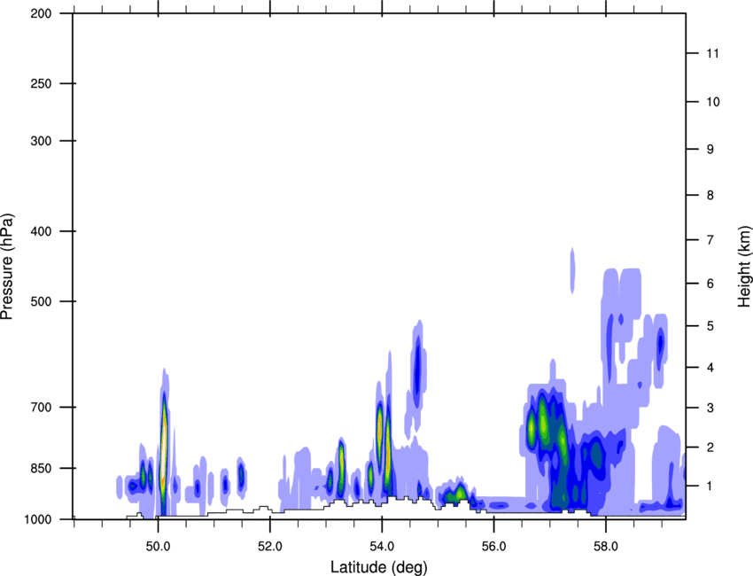
Task: Click the 1 km height label
Action: click(x=710, y=486)
